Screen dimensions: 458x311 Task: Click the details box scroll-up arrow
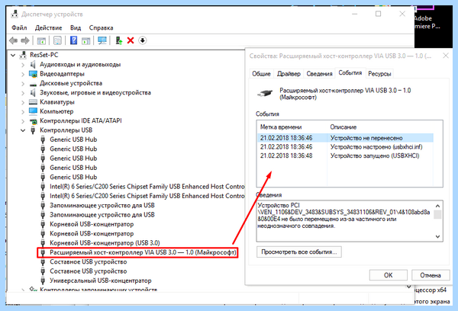437,206
